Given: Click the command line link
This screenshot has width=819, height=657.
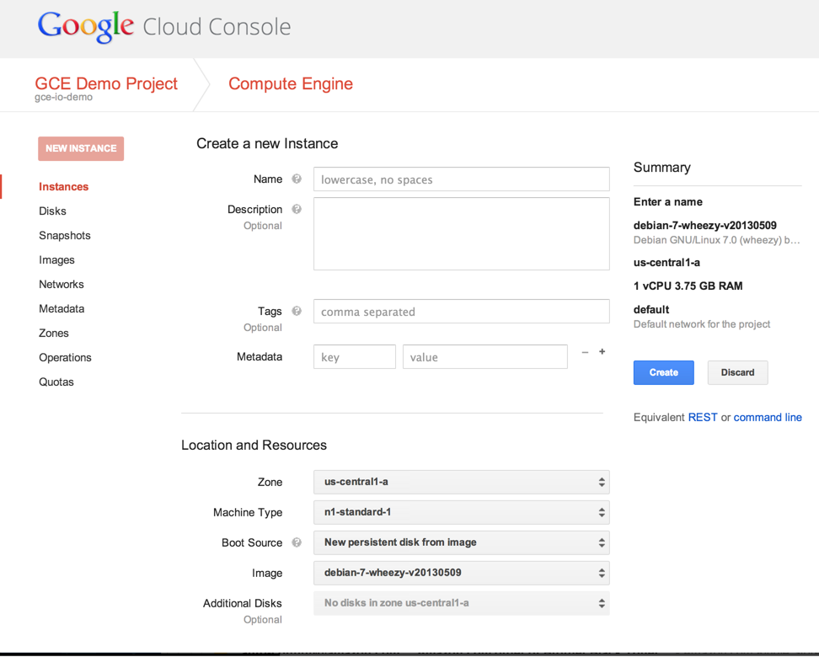Looking at the screenshot, I should click(768, 417).
